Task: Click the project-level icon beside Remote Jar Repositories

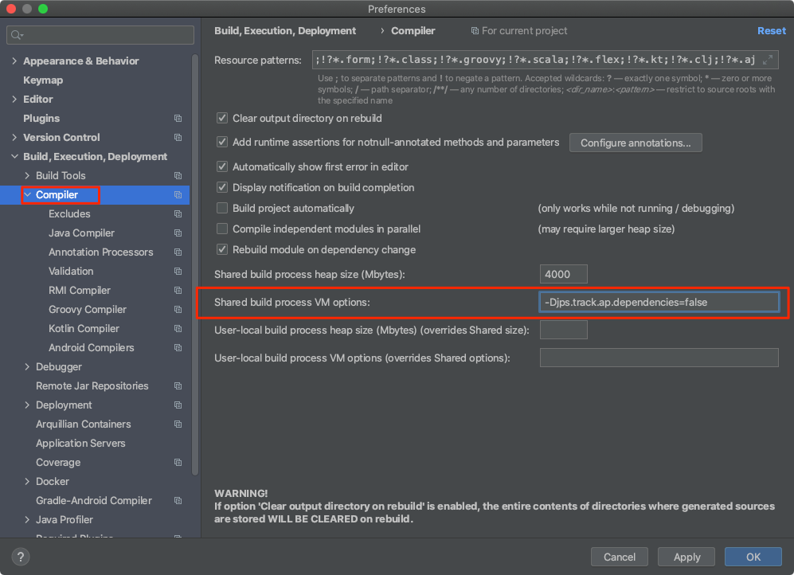Action: [x=178, y=386]
